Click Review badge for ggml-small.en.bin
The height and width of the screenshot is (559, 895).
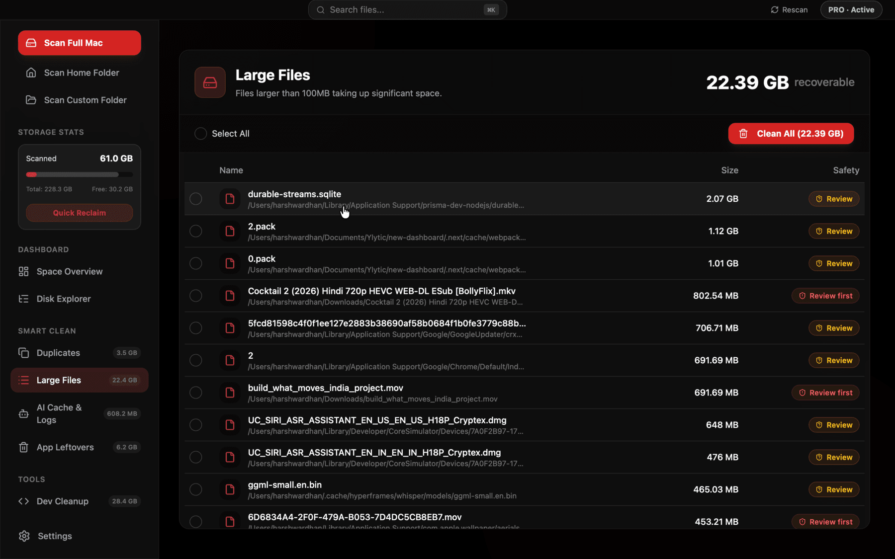[834, 489]
